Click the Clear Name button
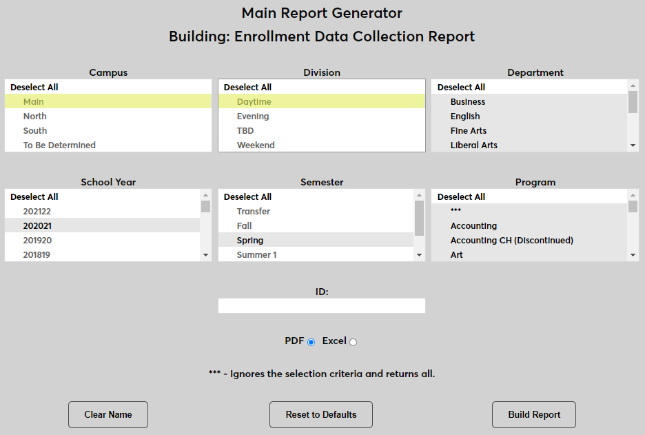The image size is (645, 435). (107, 414)
